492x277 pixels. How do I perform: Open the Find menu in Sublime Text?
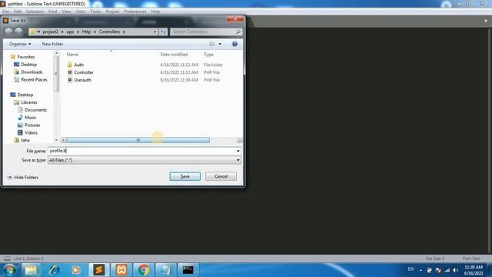53,12
